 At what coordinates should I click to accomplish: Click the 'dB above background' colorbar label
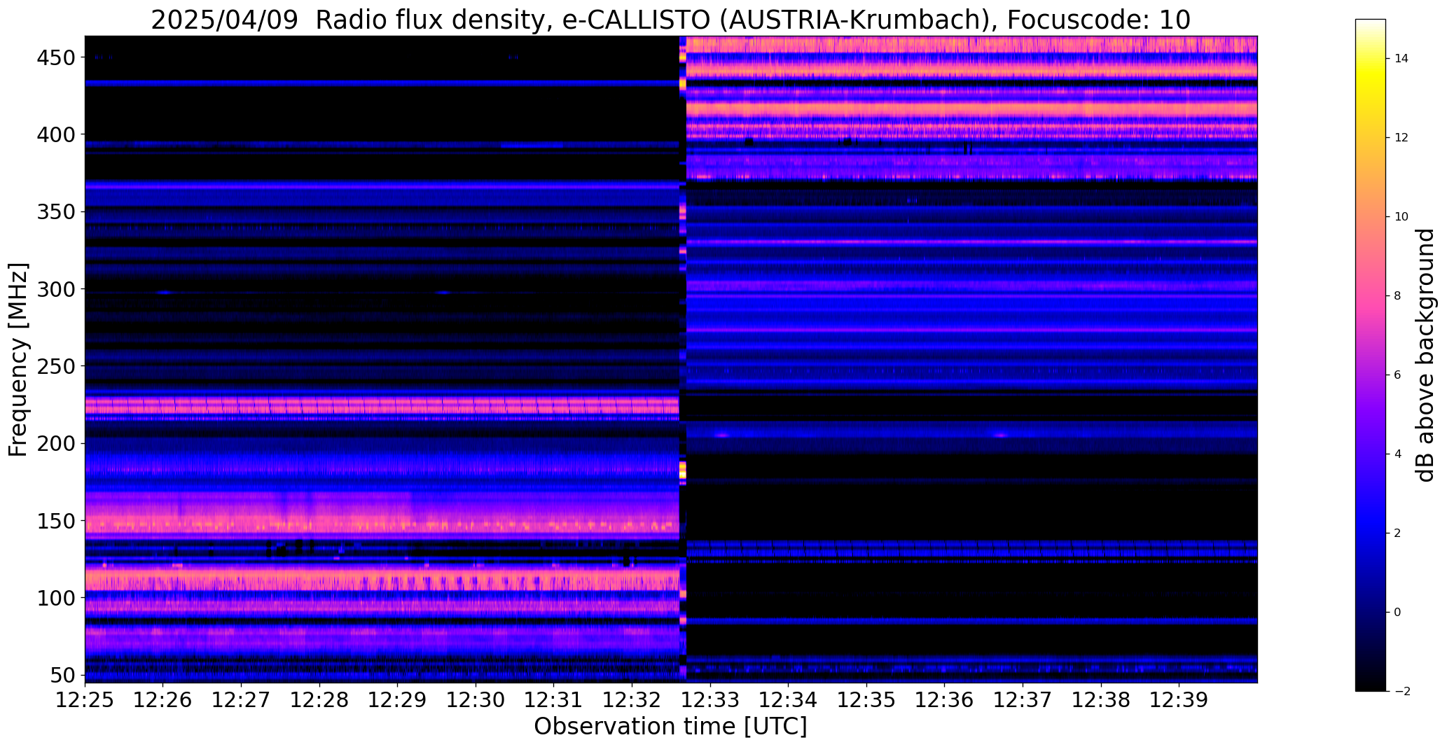[1425, 355]
